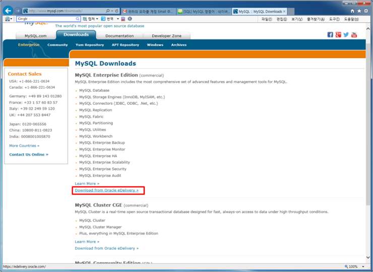Open Windows navigation link
Viewport: 373px width, 272px height.
(155, 45)
